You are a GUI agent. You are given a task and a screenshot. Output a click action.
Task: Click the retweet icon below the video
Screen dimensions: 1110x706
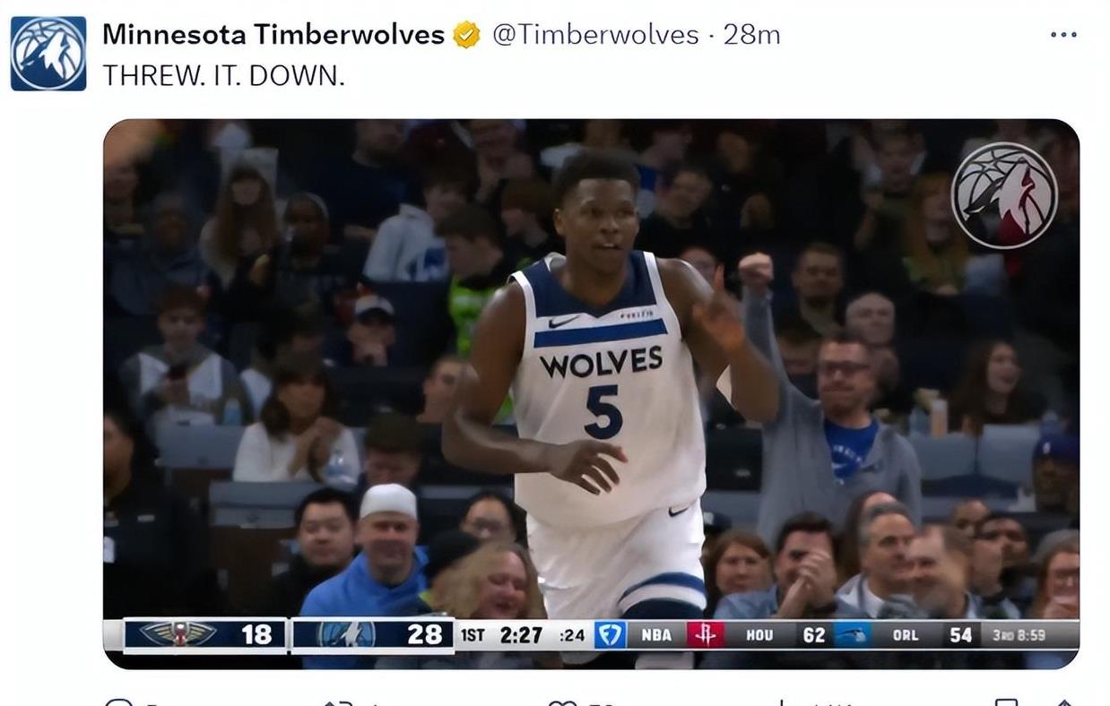click(339, 702)
